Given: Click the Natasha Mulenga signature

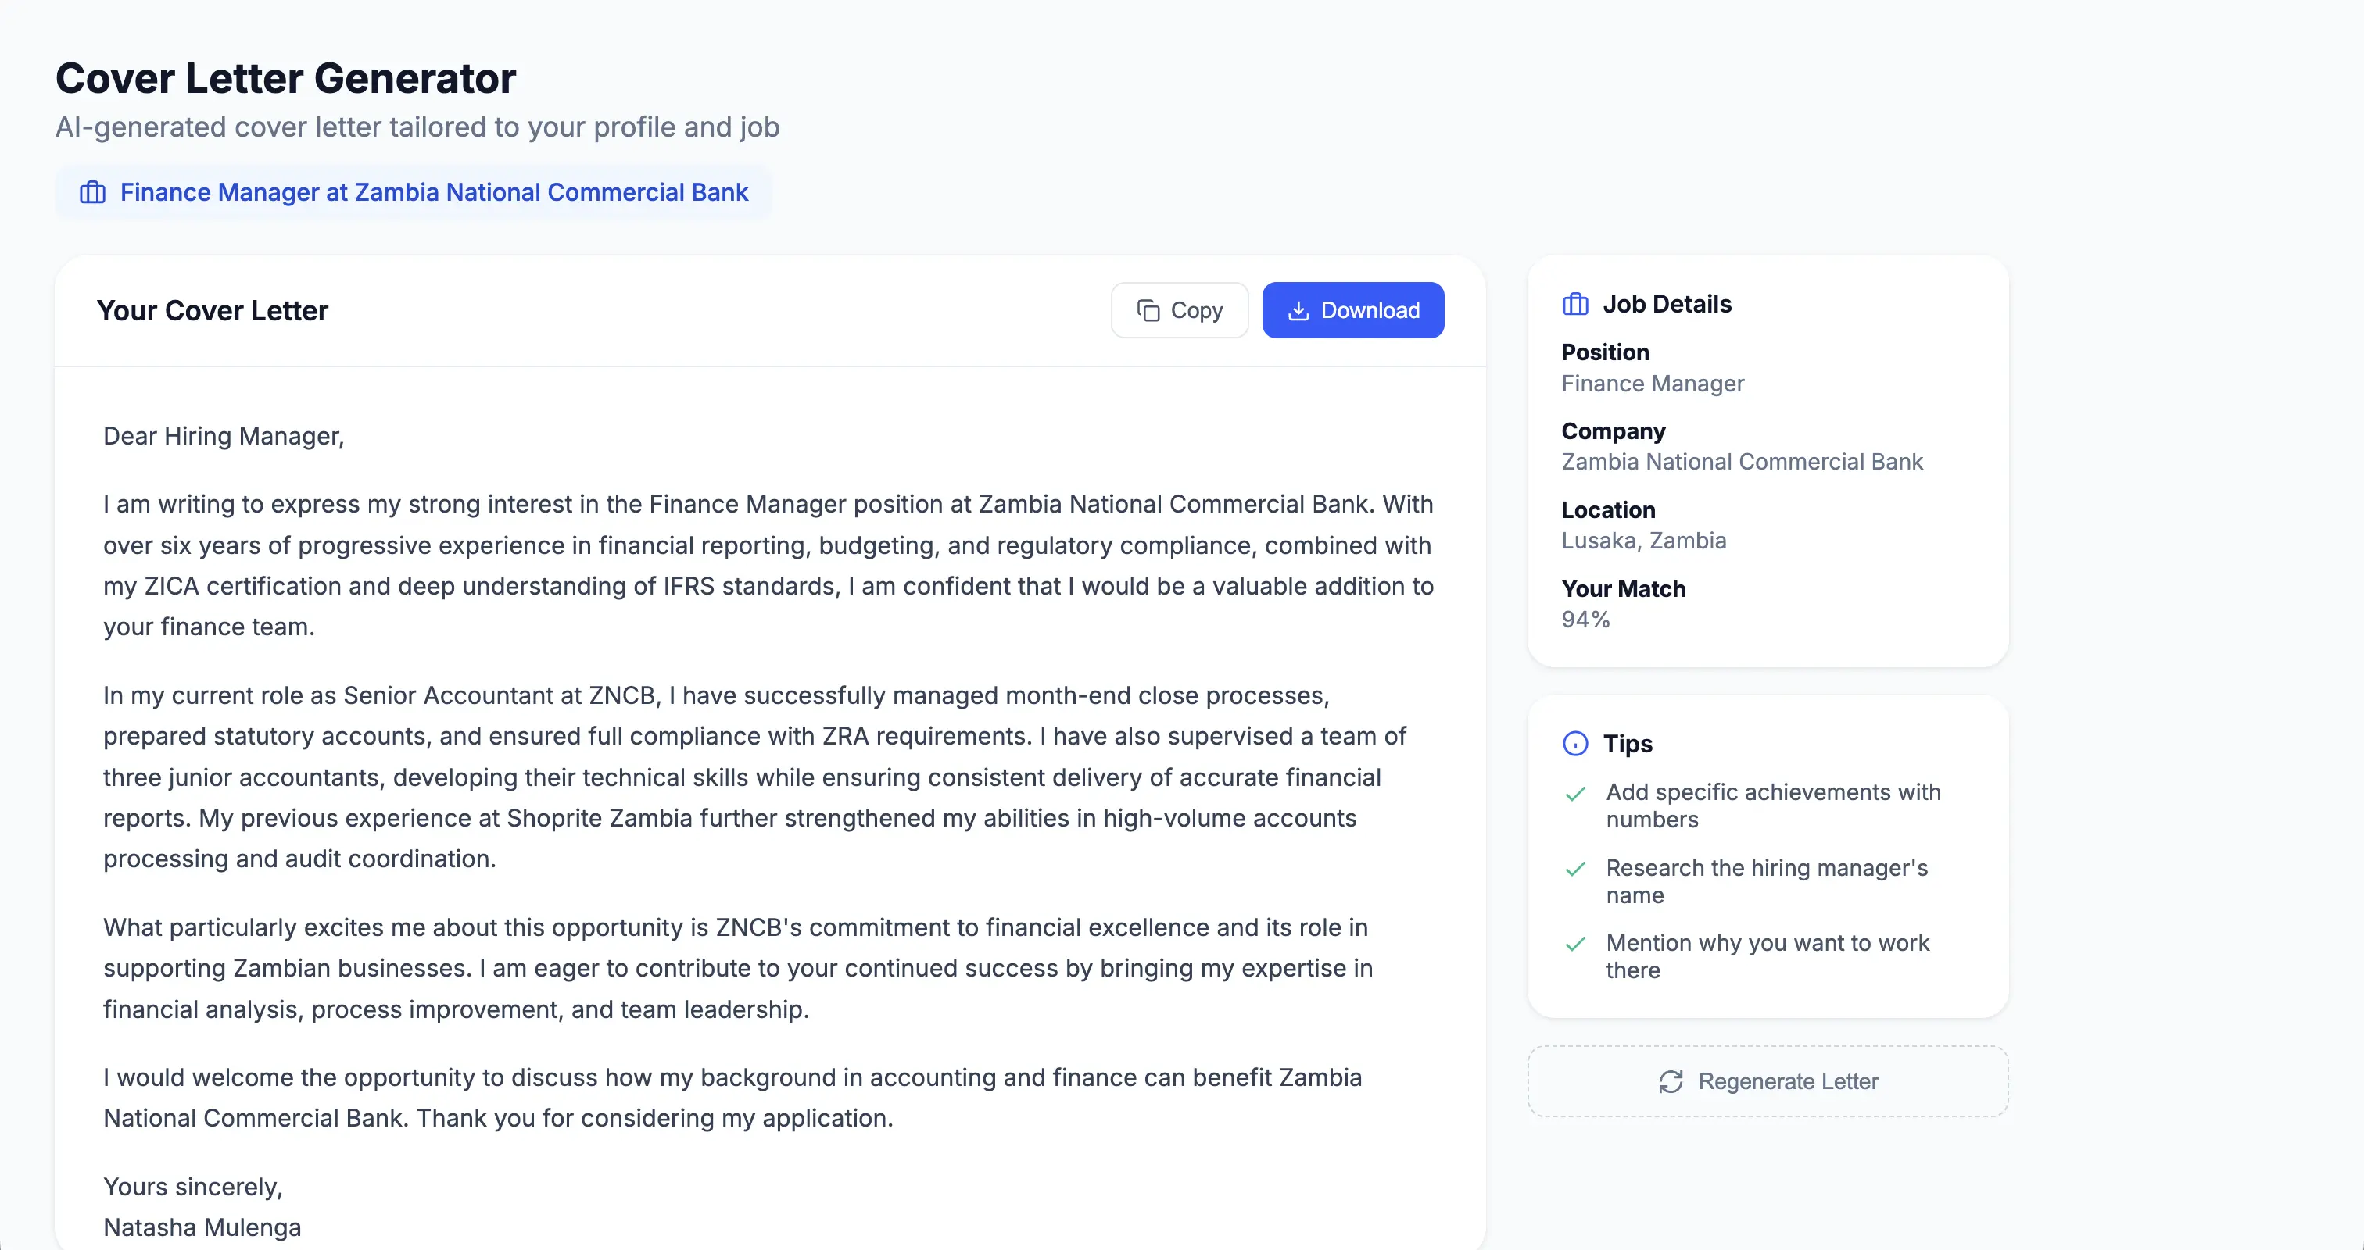Looking at the screenshot, I should pos(202,1227).
